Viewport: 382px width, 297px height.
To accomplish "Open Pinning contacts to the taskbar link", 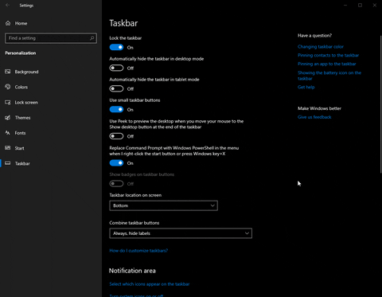I will coord(328,55).
